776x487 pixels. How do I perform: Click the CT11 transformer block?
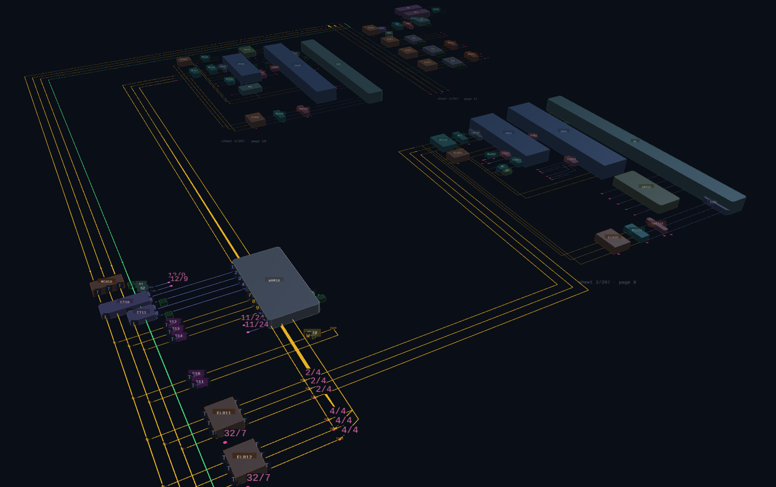click(142, 315)
